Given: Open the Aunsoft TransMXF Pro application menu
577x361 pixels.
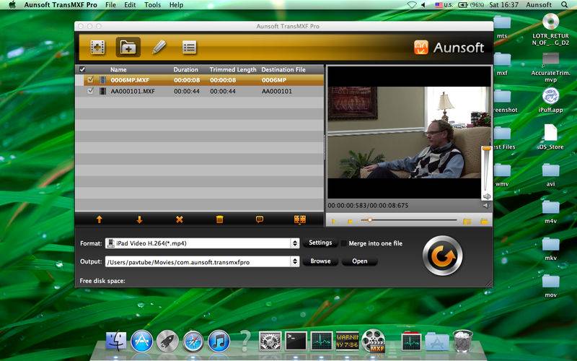Looking at the screenshot, I should click(x=61, y=5).
